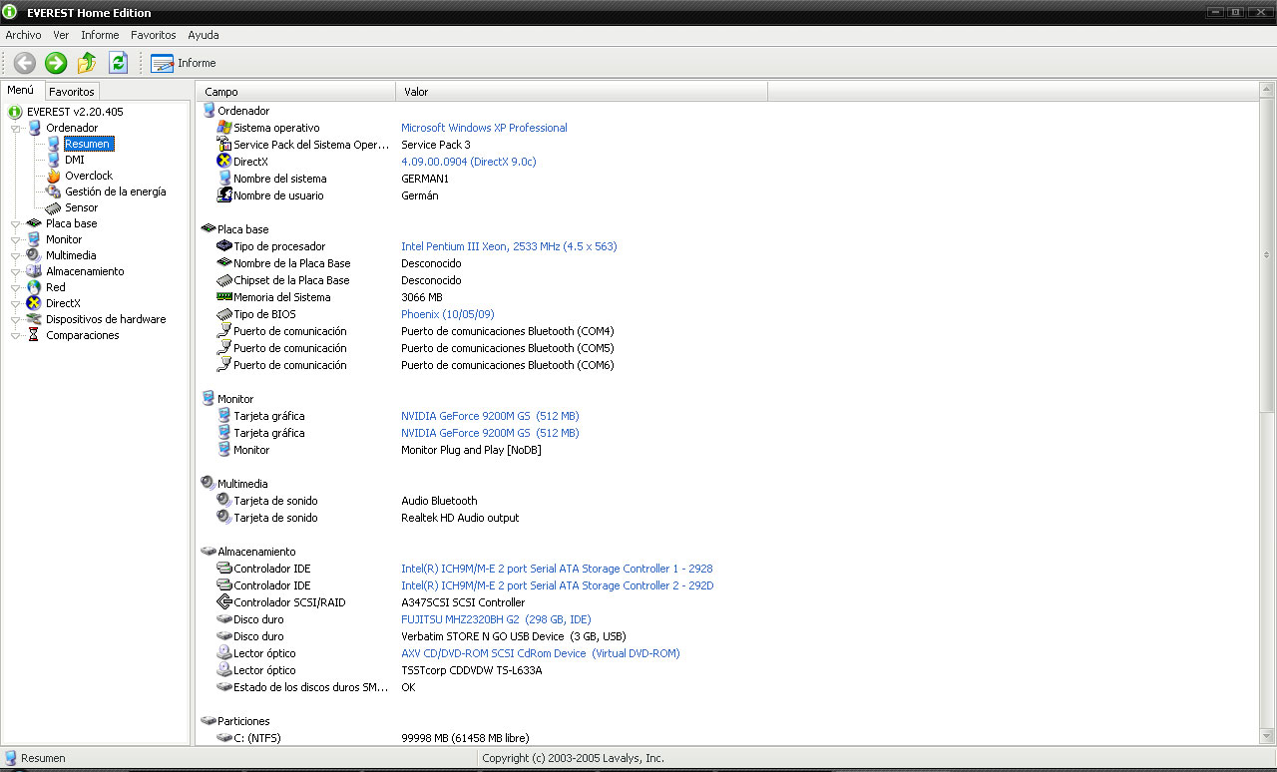Expand the Placa base tree branch
This screenshot has width=1277, height=772.
[x=16, y=223]
